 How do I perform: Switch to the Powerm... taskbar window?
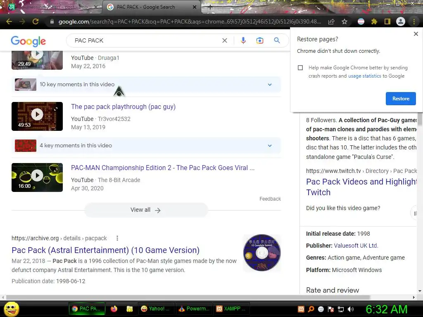tap(194, 309)
